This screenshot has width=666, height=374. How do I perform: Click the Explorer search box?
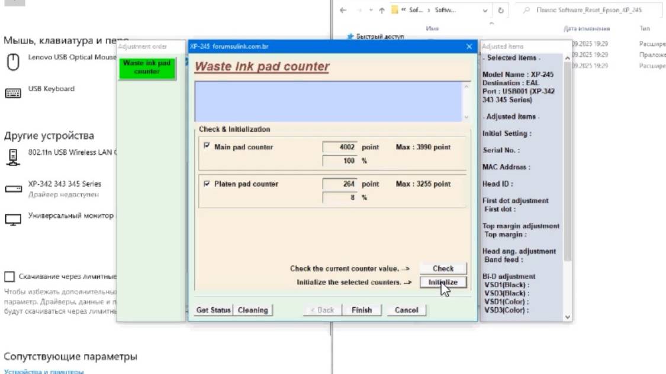(x=590, y=10)
